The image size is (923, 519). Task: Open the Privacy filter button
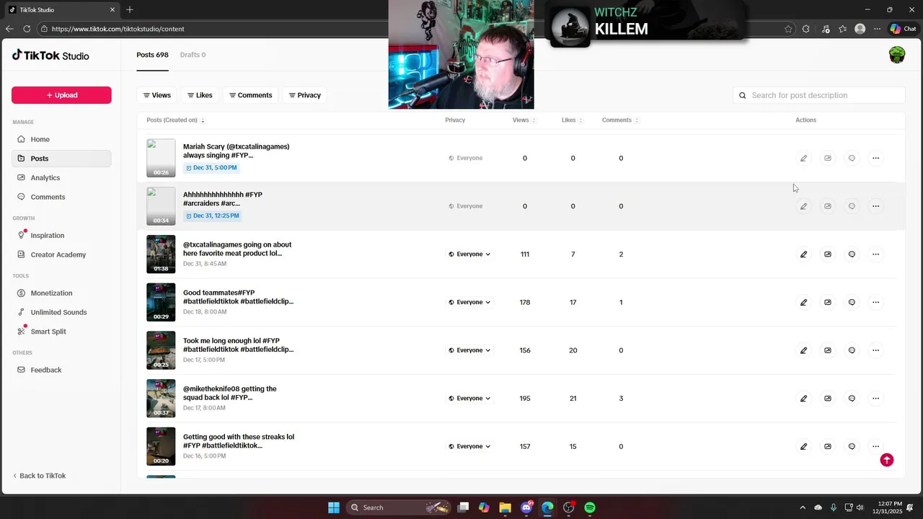(304, 95)
